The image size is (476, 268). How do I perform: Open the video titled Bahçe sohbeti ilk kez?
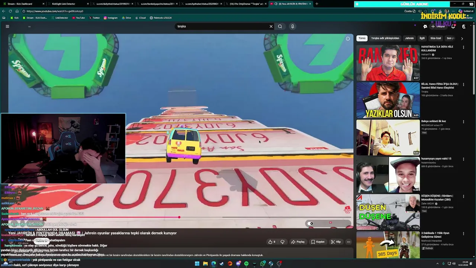pos(433,121)
